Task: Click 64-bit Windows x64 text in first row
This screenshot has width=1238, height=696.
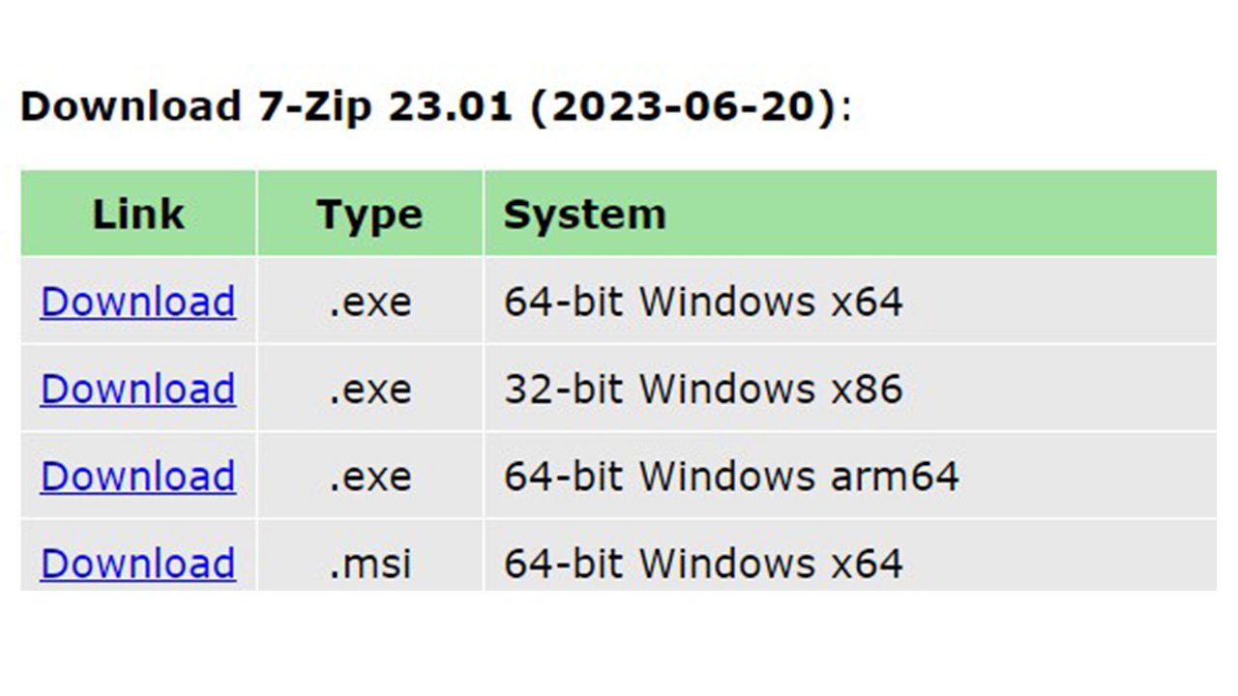Action: click(x=703, y=302)
